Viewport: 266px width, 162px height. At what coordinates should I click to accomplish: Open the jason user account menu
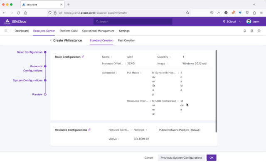pyautogui.click(x=253, y=22)
